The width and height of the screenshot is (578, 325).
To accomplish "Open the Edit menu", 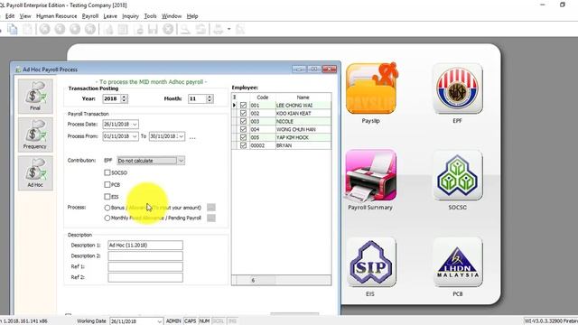I will pyautogui.click(x=10, y=16).
